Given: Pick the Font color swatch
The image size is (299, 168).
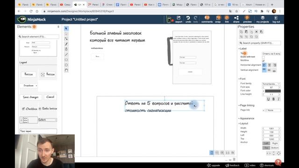Looking at the screenshot, I should pyautogui.click(x=273, y=91).
